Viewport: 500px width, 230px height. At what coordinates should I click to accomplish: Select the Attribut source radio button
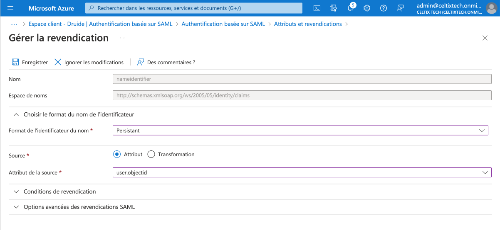(117, 154)
